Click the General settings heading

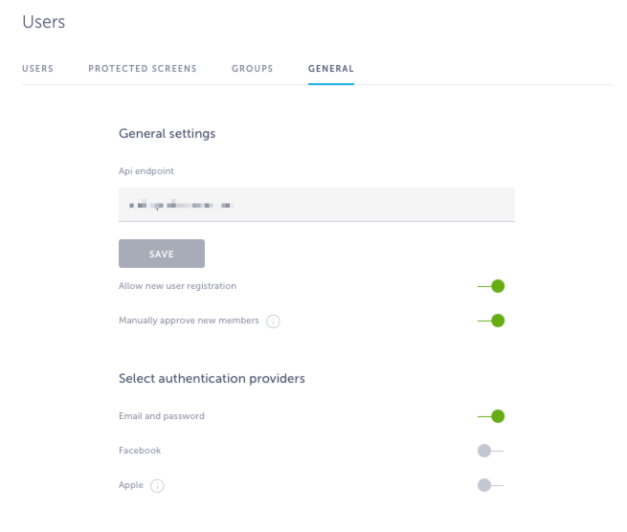(x=168, y=134)
